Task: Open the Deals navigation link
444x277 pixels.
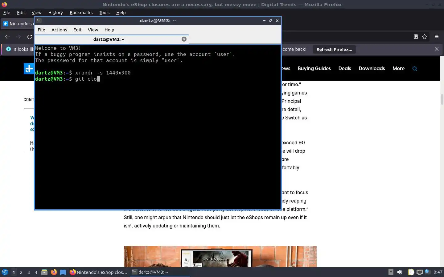Action: click(x=345, y=68)
